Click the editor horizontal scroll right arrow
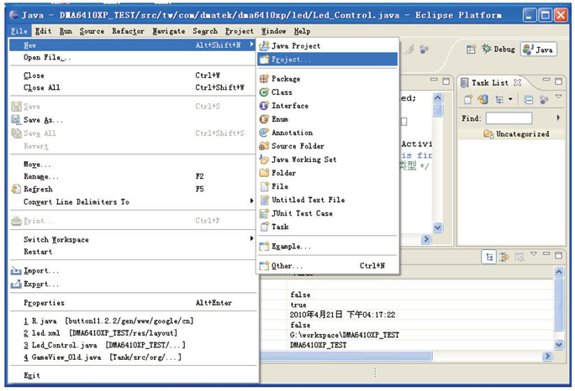Screen dimensions: 575x391 click(425, 239)
